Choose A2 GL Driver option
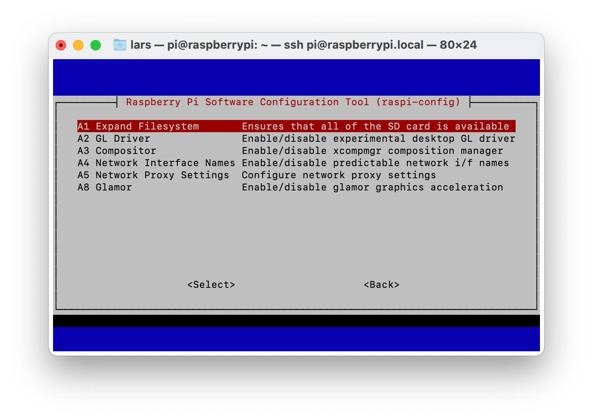The height and width of the screenshot is (420, 593). coord(296,138)
